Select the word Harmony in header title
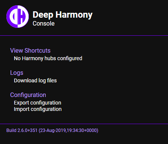 pos(74,15)
